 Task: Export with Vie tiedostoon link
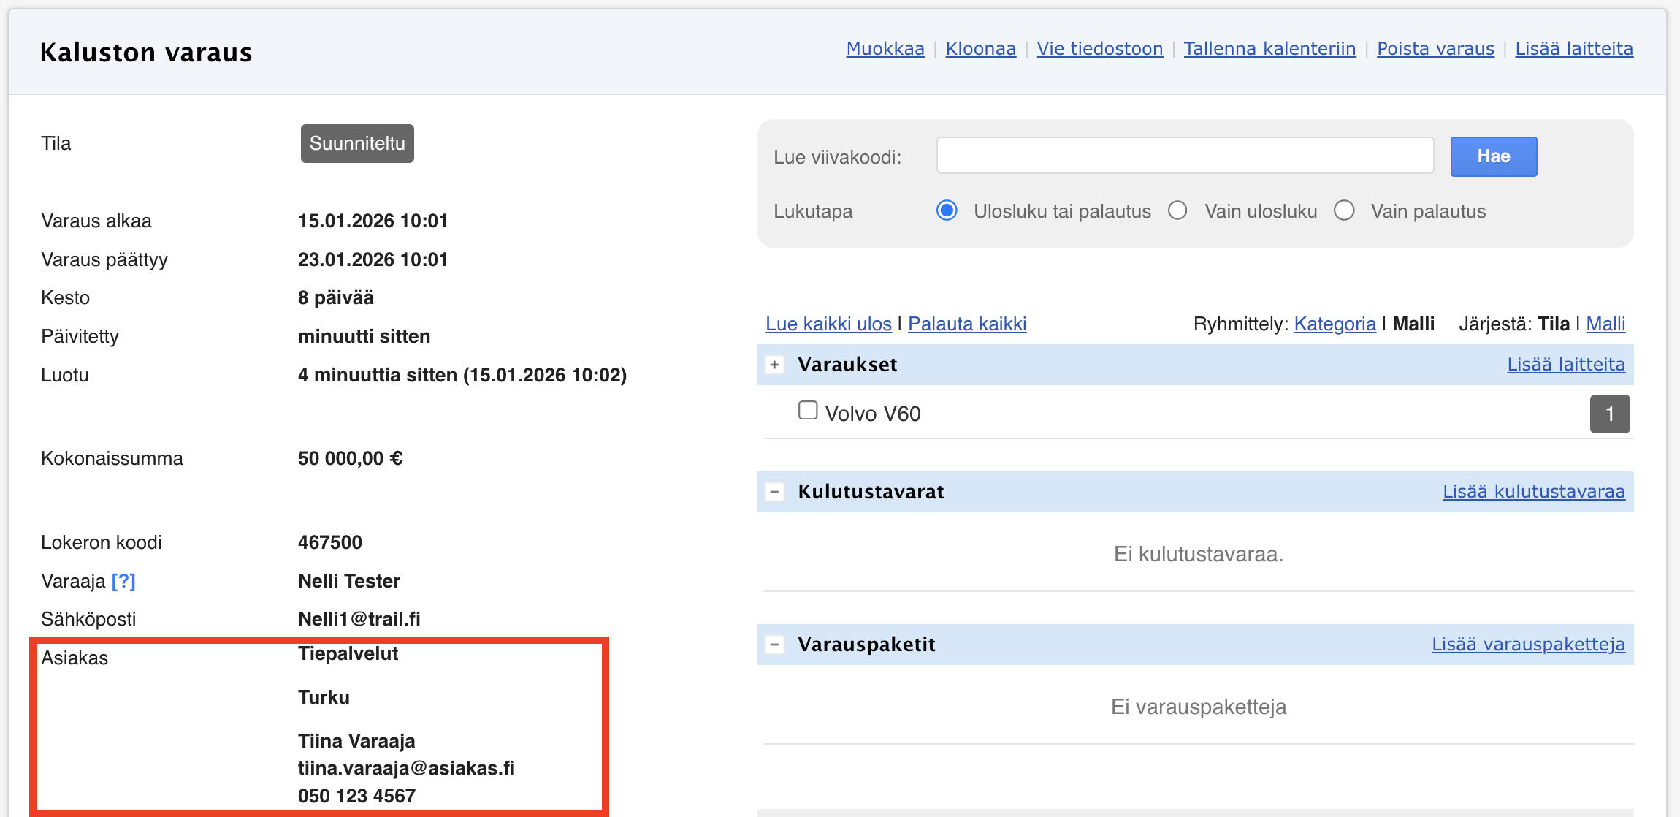click(1099, 49)
